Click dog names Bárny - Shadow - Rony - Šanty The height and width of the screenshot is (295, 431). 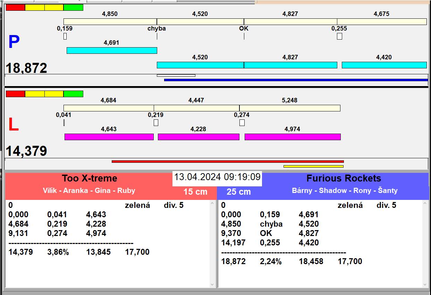click(345, 191)
